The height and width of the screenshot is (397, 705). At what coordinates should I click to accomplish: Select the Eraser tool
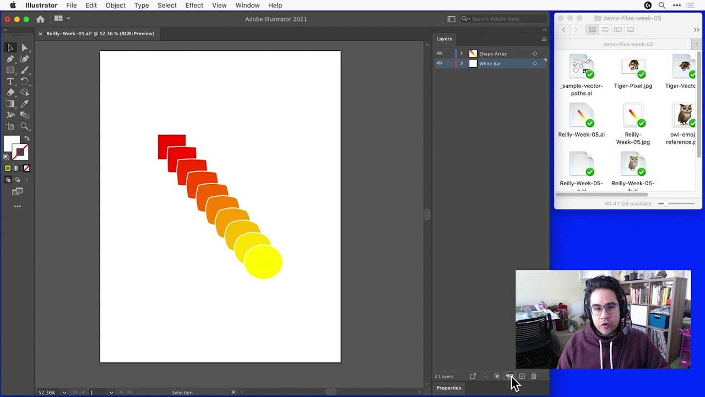[x=10, y=93]
